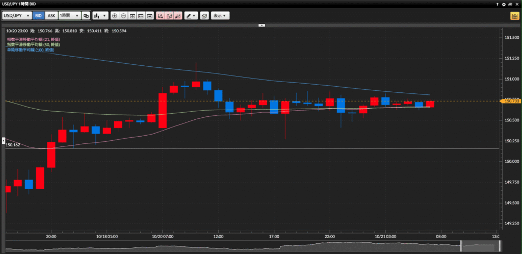This screenshot has height=254, width=522.
Task: Click the bottom chart range navigator handle
Action: tap(461, 246)
